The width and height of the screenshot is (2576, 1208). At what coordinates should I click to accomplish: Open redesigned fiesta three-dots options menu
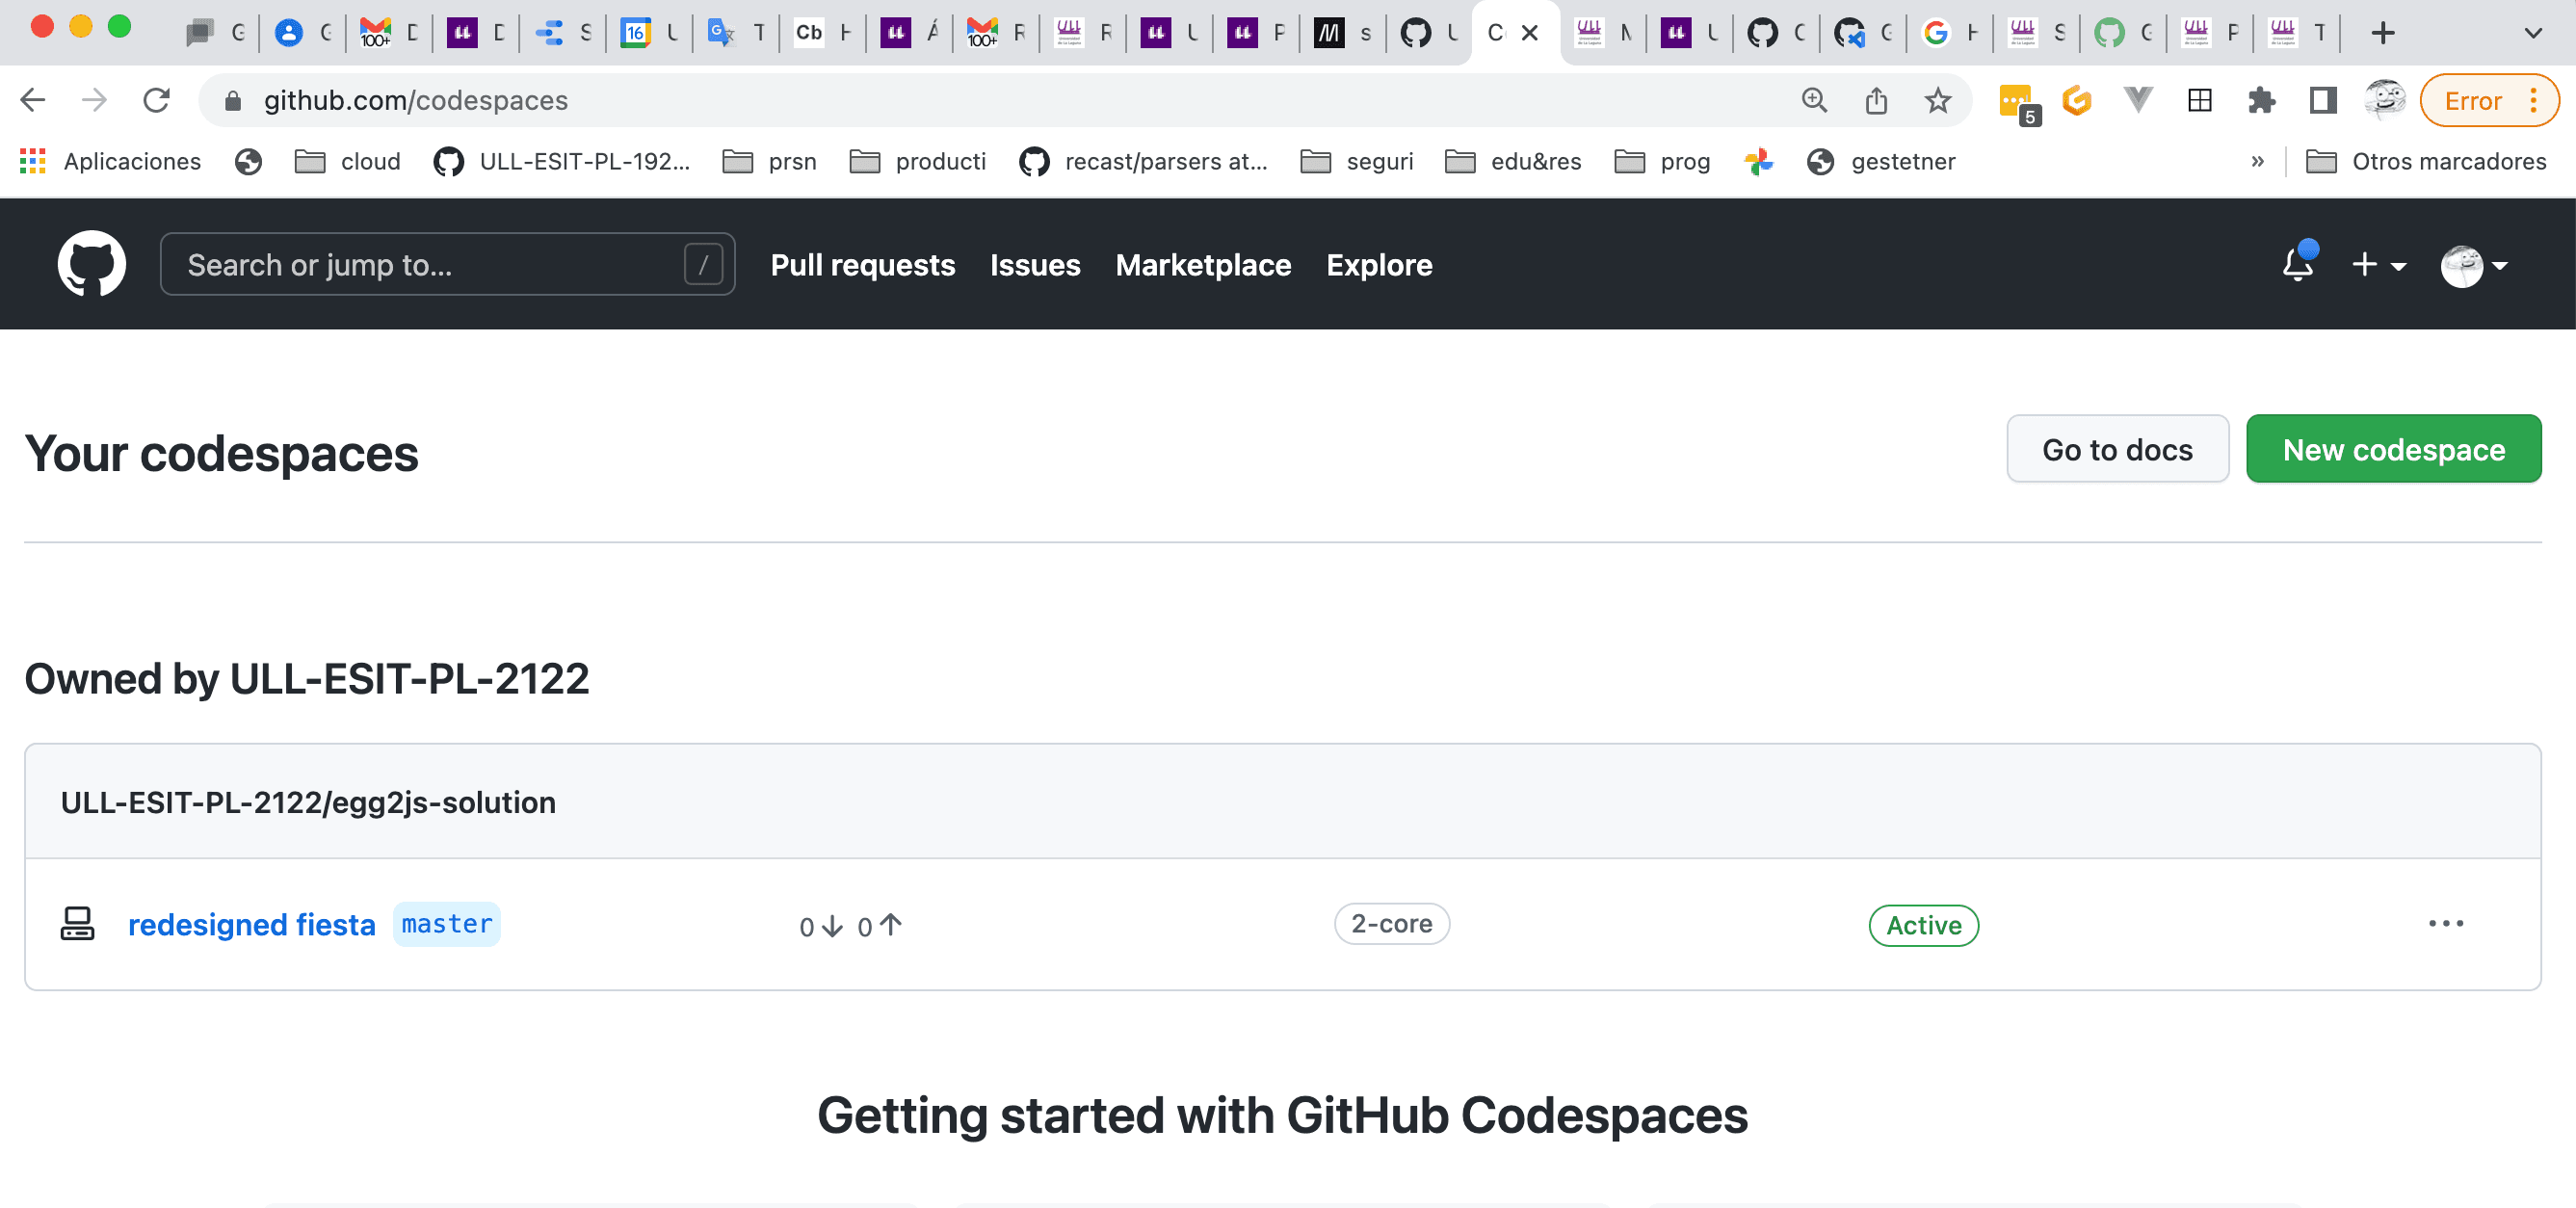[x=2445, y=923]
